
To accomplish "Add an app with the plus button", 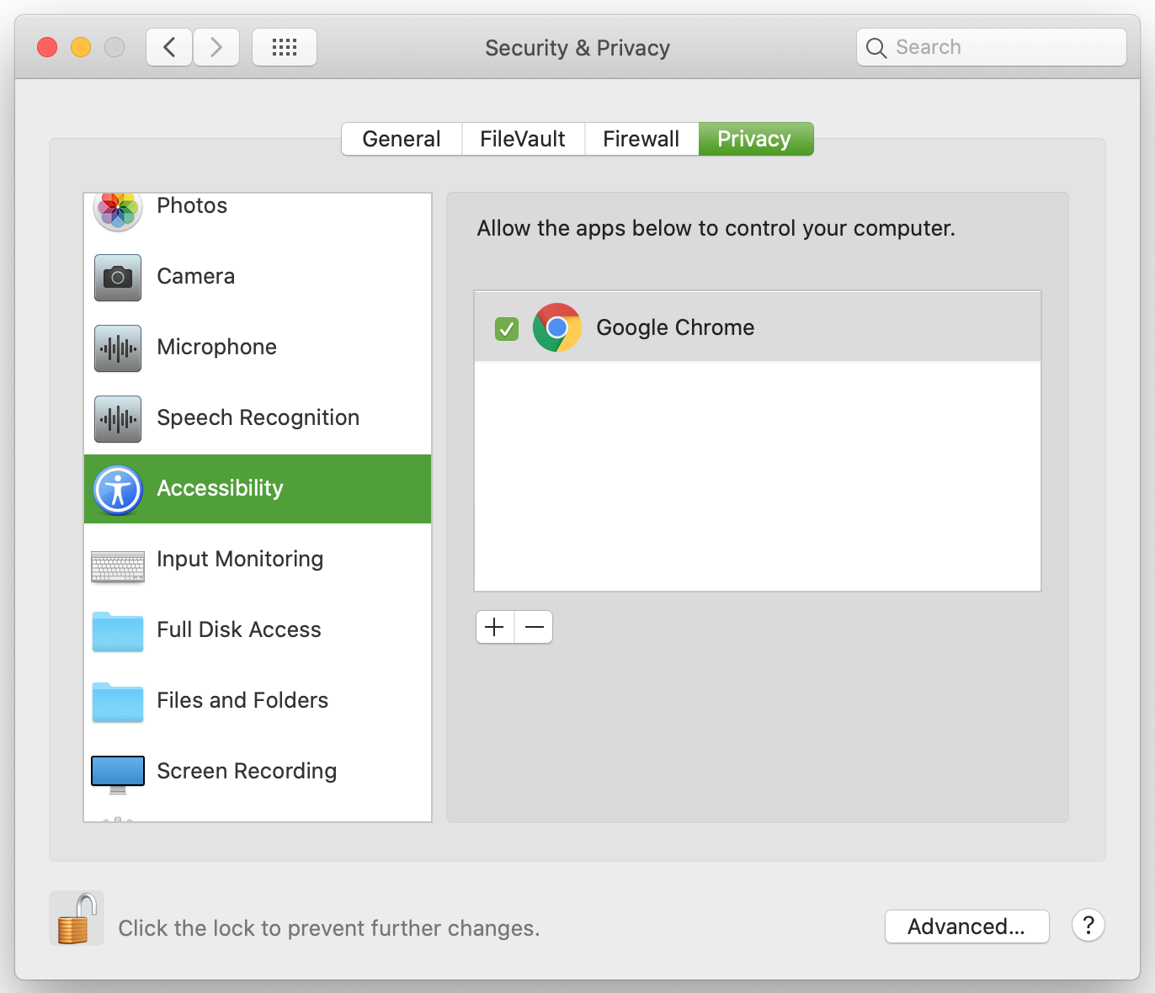I will (x=495, y=627).
